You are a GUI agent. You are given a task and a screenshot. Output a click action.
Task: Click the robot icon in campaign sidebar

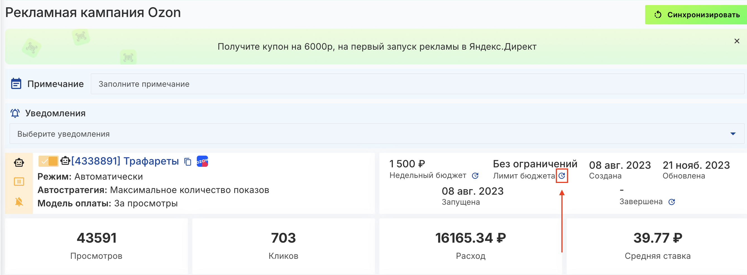(x=19, y=163)
